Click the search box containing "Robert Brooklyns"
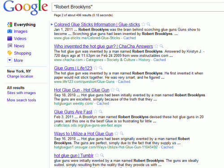Image resolution: width=224 pixels, height=168 pixels. (138, 7)
